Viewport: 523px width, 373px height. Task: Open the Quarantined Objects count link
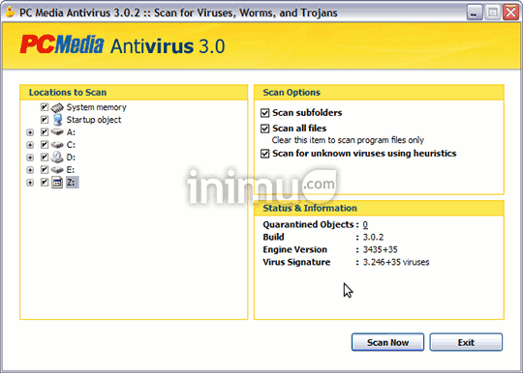[x=365, y=224]
